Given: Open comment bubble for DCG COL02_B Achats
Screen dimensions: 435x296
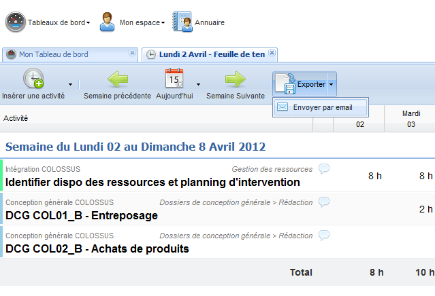Looking at the screenshot, I should click(324, 236).
